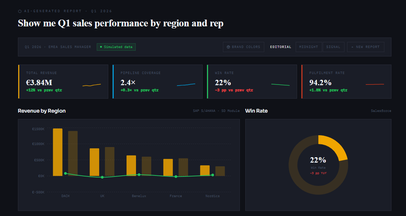The image size is (406, 216).
Task: Click the Salesforce source label
Action: (x=381, y=111)
